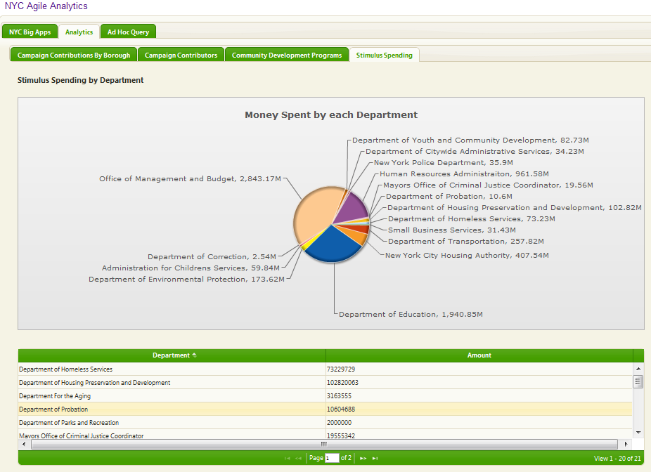Click chart label Department of Probation, 10.6M

click(449, 196)
